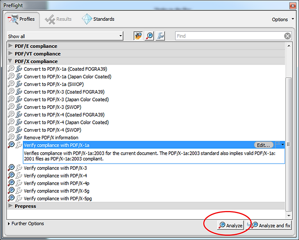The height and width of the screenshot is (240, 299).
Task: Switch to the Profiles tab
Action: (21, 19)
